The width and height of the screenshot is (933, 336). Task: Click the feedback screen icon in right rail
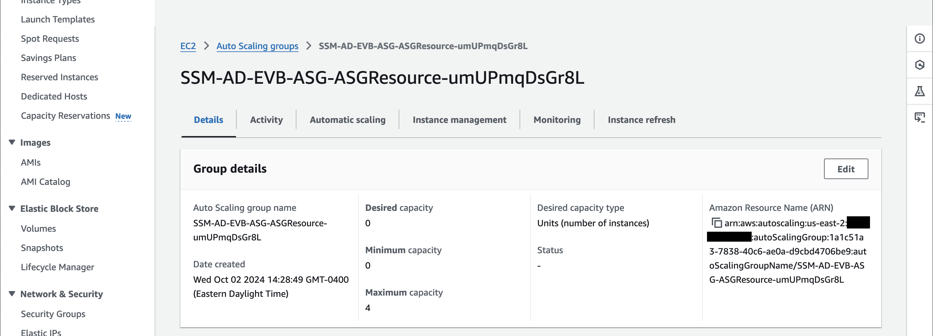point(919,117)
